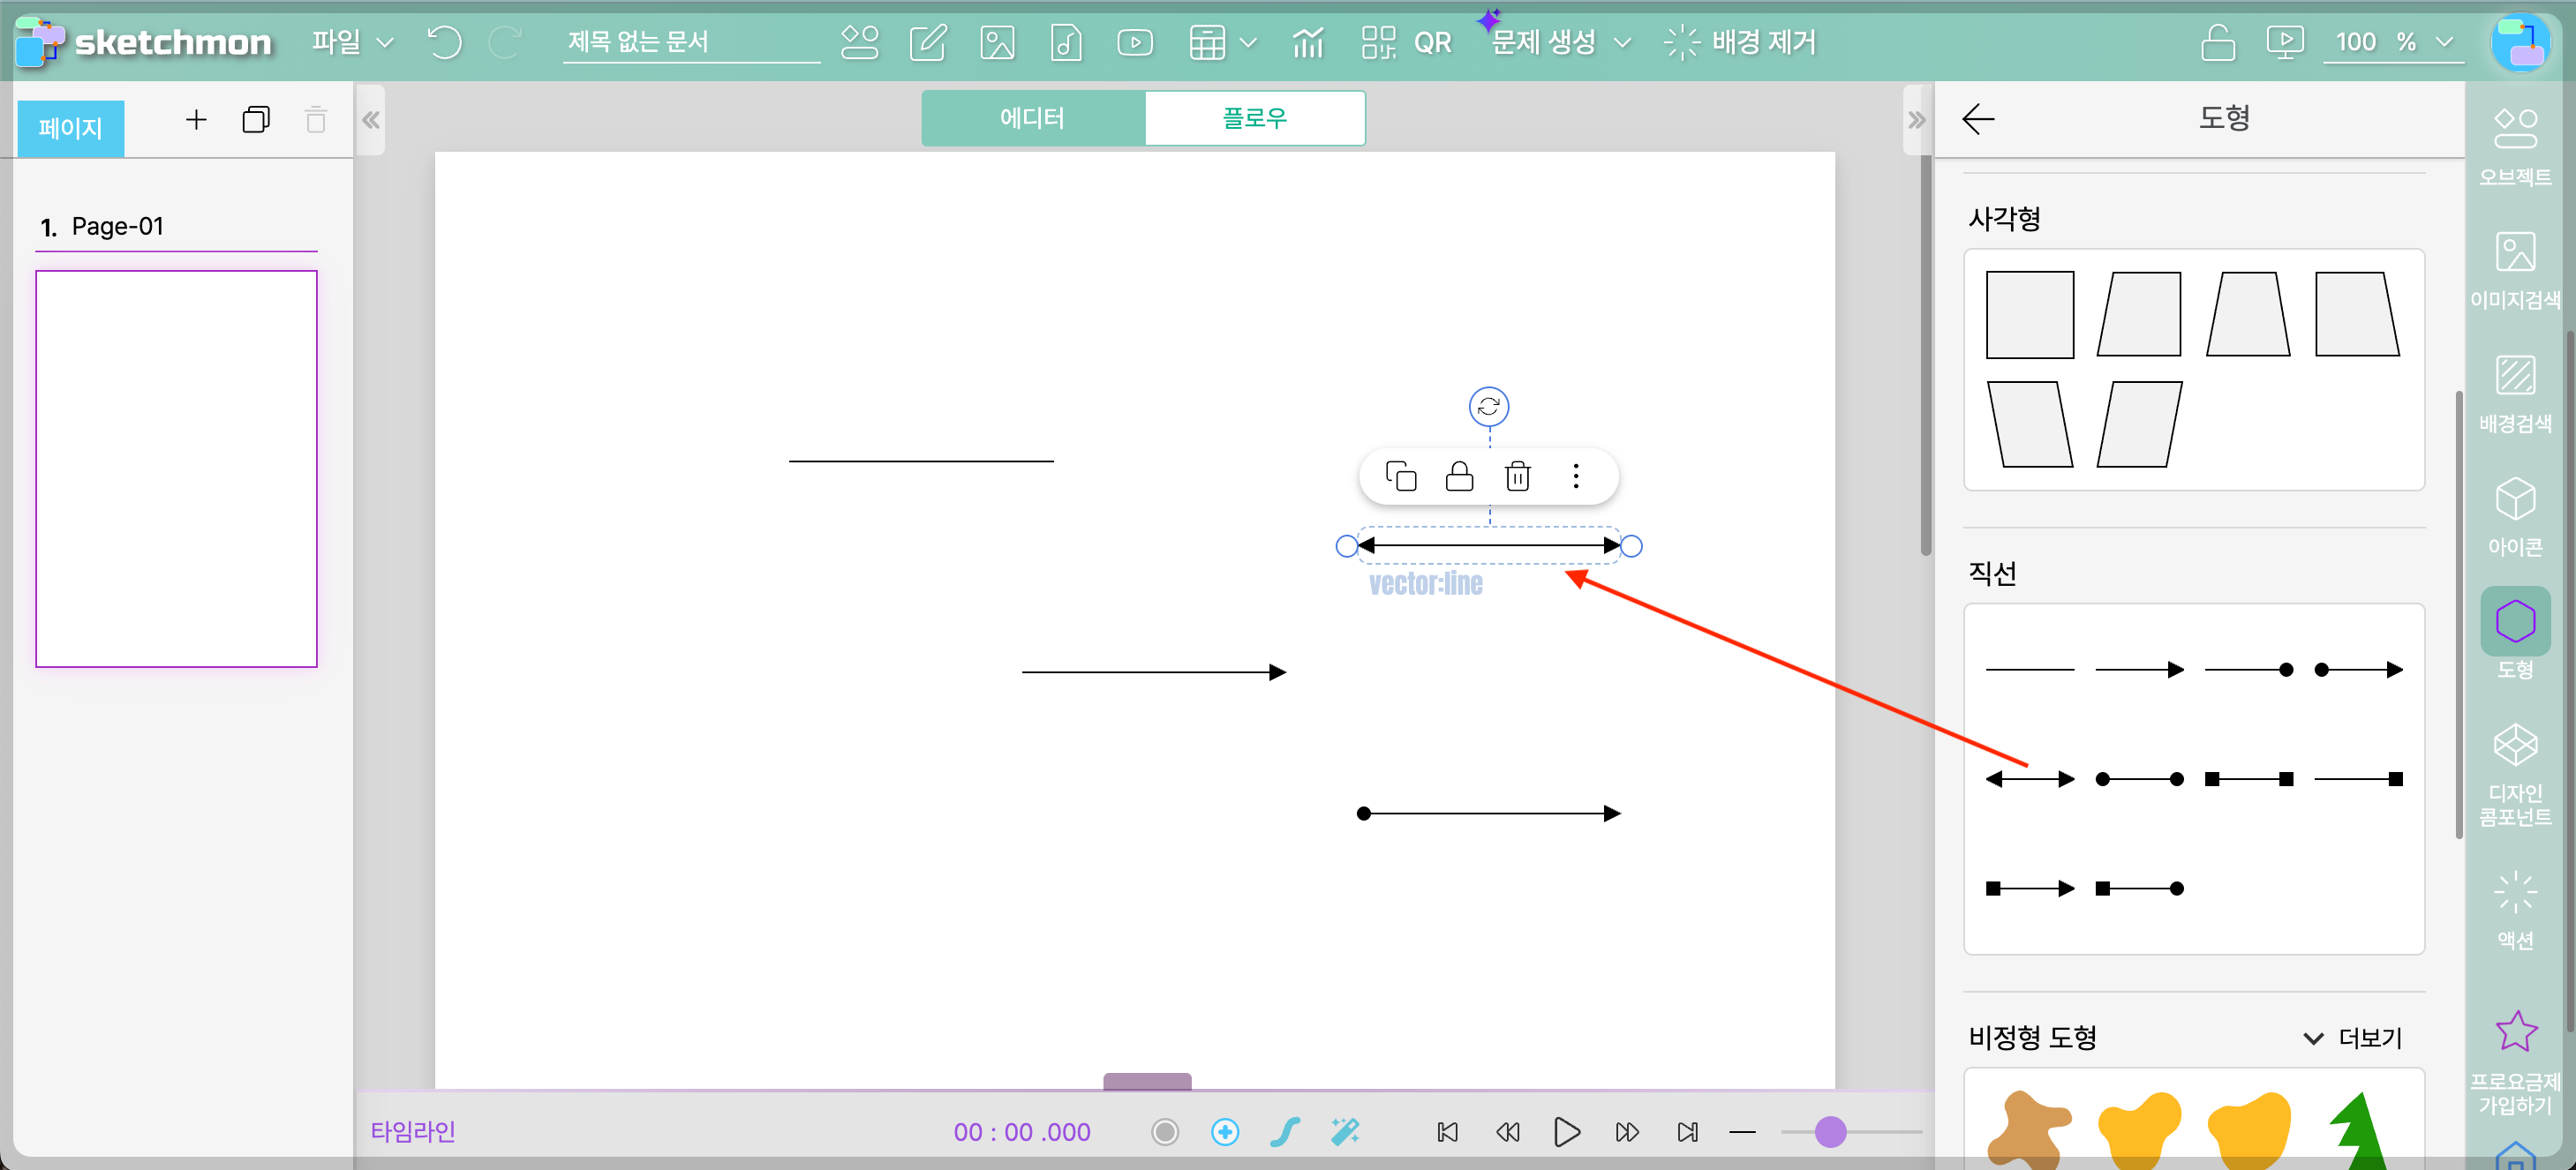Toggle the lock icon in top bar
The image size is (2576, 1170).
(2217, 42)
